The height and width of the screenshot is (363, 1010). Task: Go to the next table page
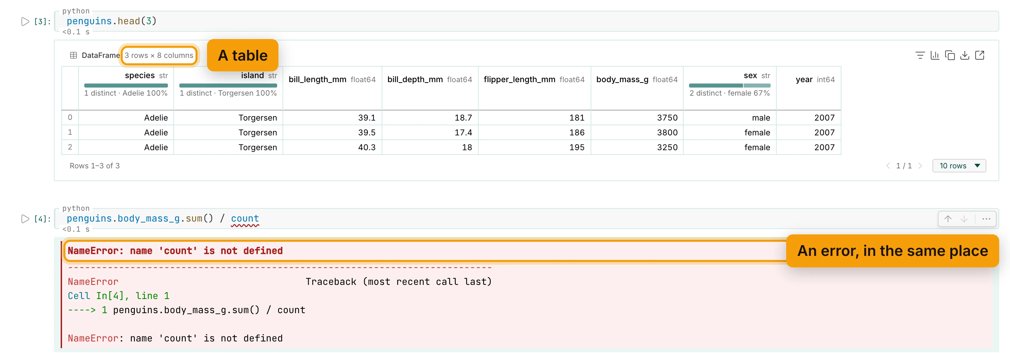(920, 166)
